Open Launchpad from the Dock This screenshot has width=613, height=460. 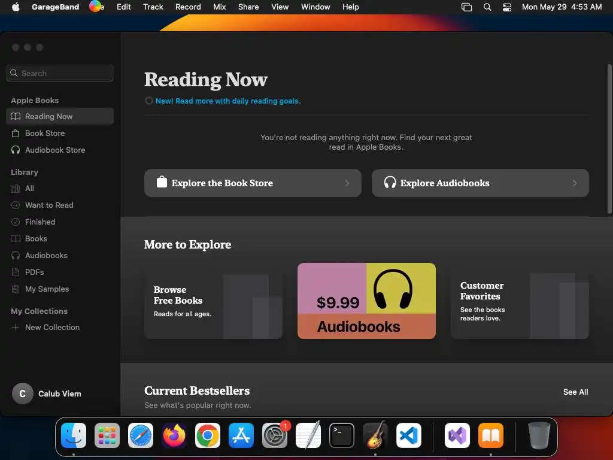(107, 435)
